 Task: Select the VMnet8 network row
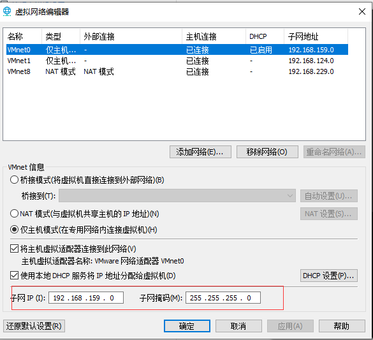pos(177,71)
